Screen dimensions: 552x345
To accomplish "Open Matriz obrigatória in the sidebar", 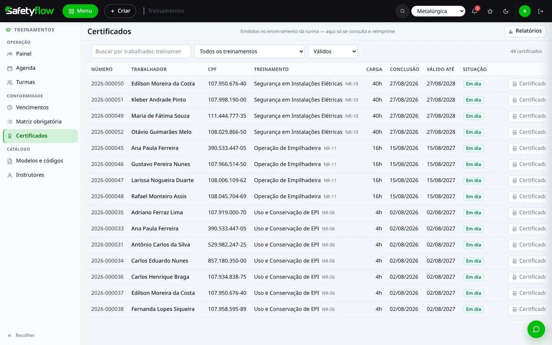I will click(x=40, y=122).
